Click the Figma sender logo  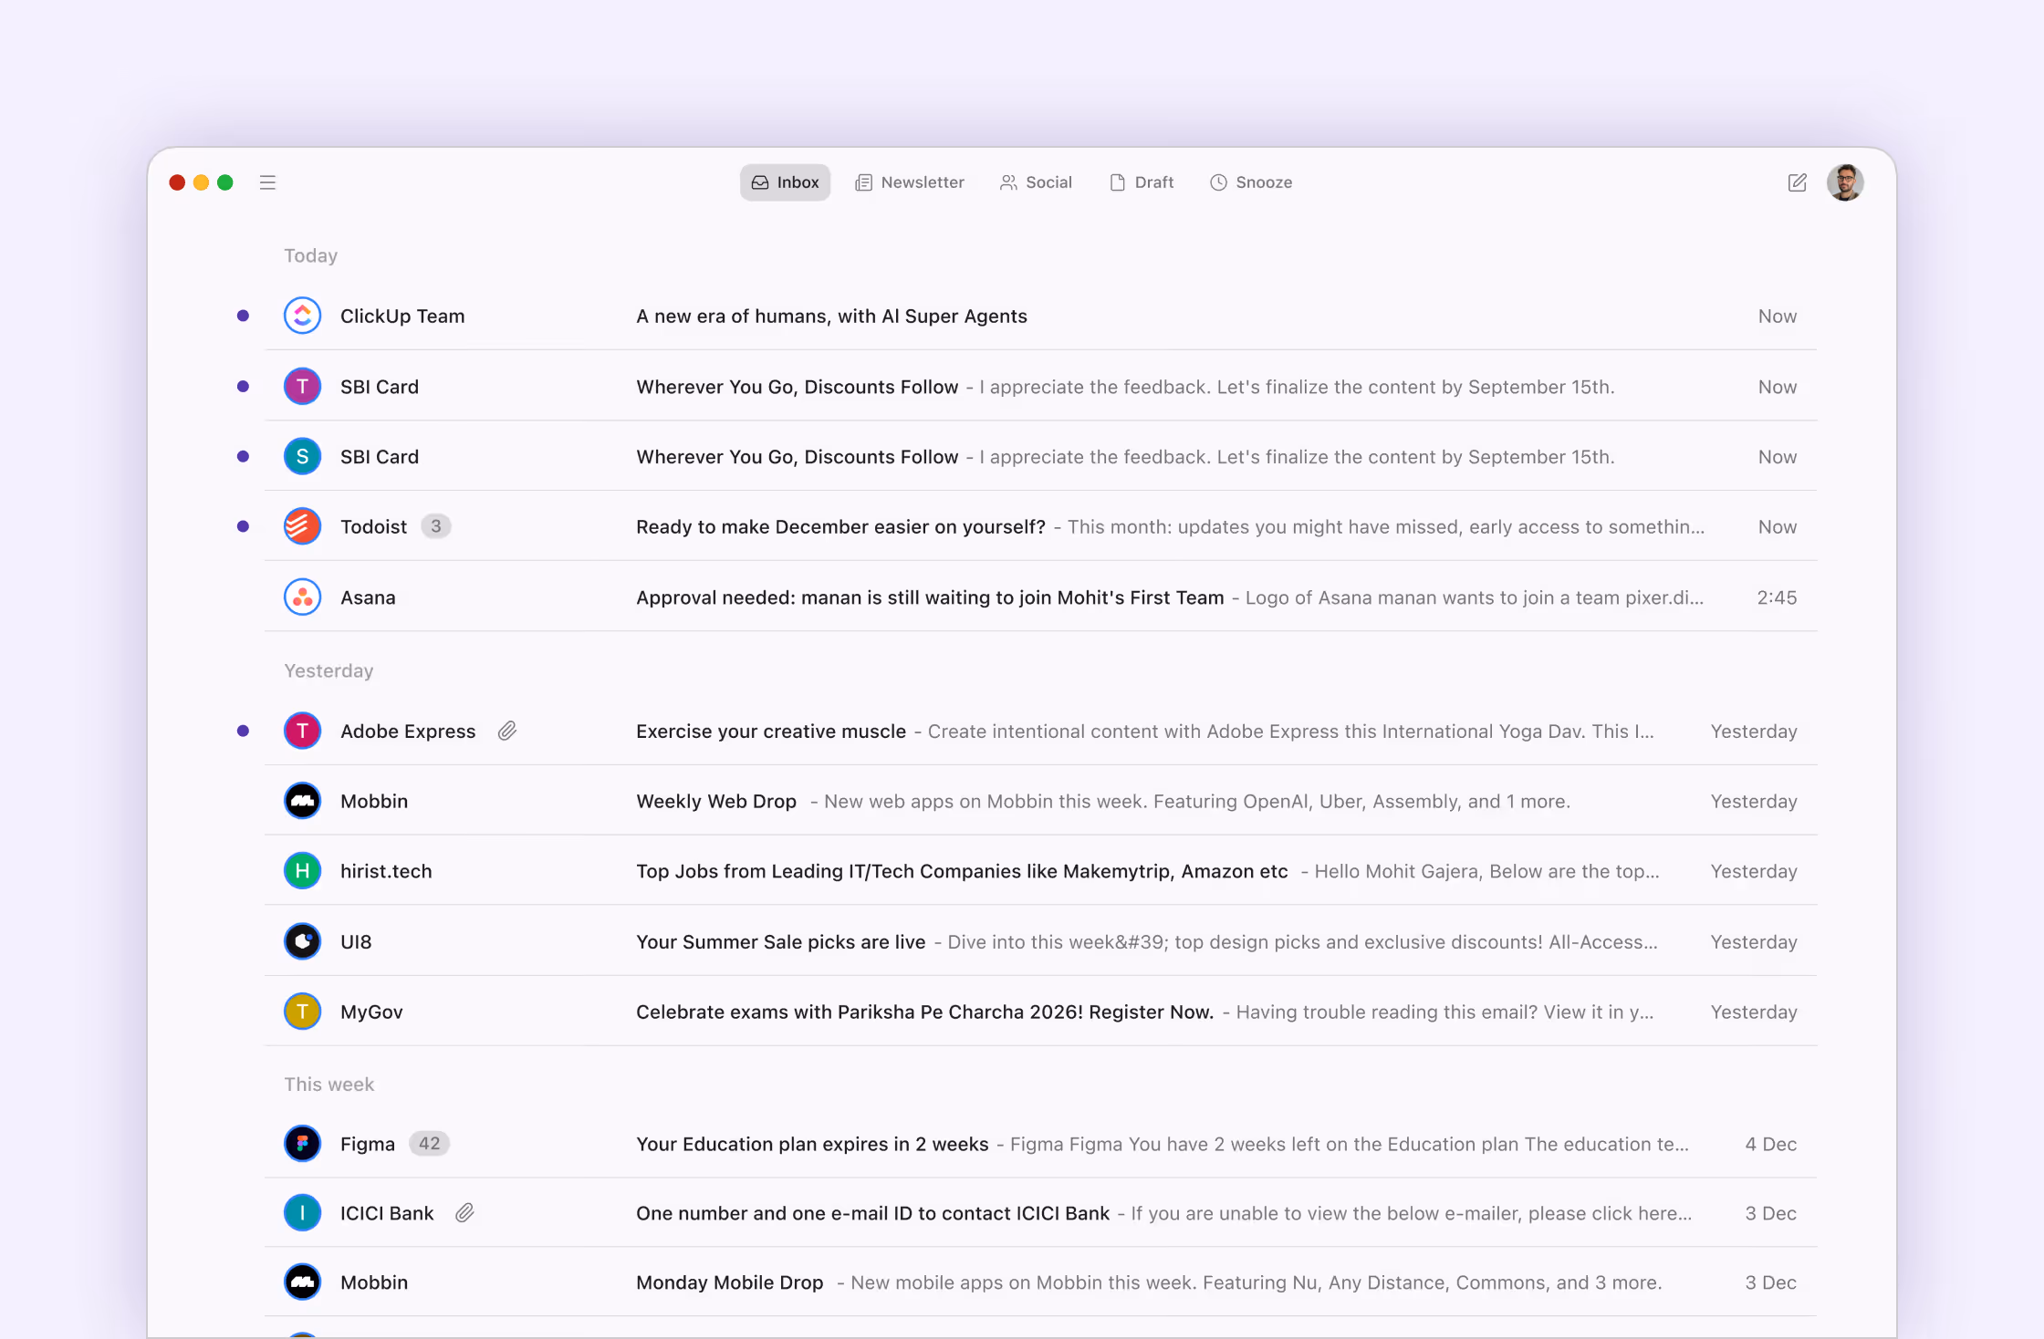[302, 1144]
